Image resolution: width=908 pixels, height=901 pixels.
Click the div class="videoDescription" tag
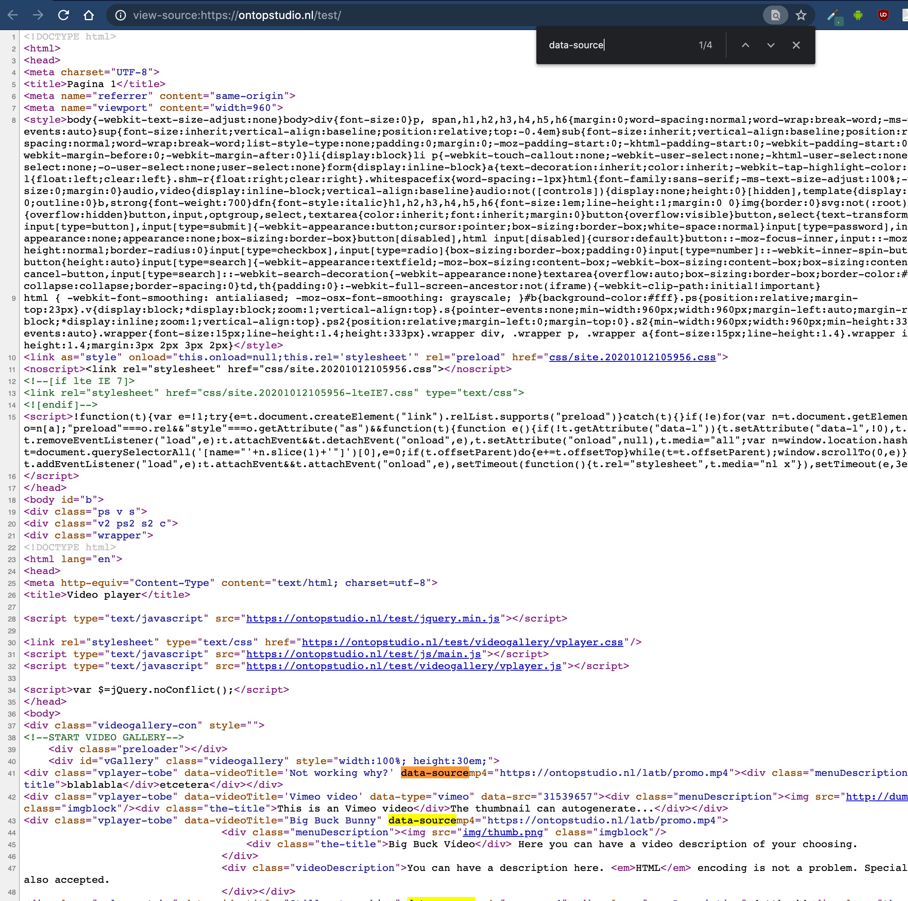point(314,868)
